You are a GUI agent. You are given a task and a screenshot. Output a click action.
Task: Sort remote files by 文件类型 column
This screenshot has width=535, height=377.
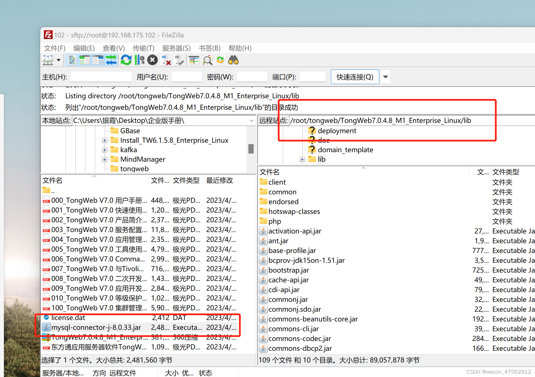[513, 172]
